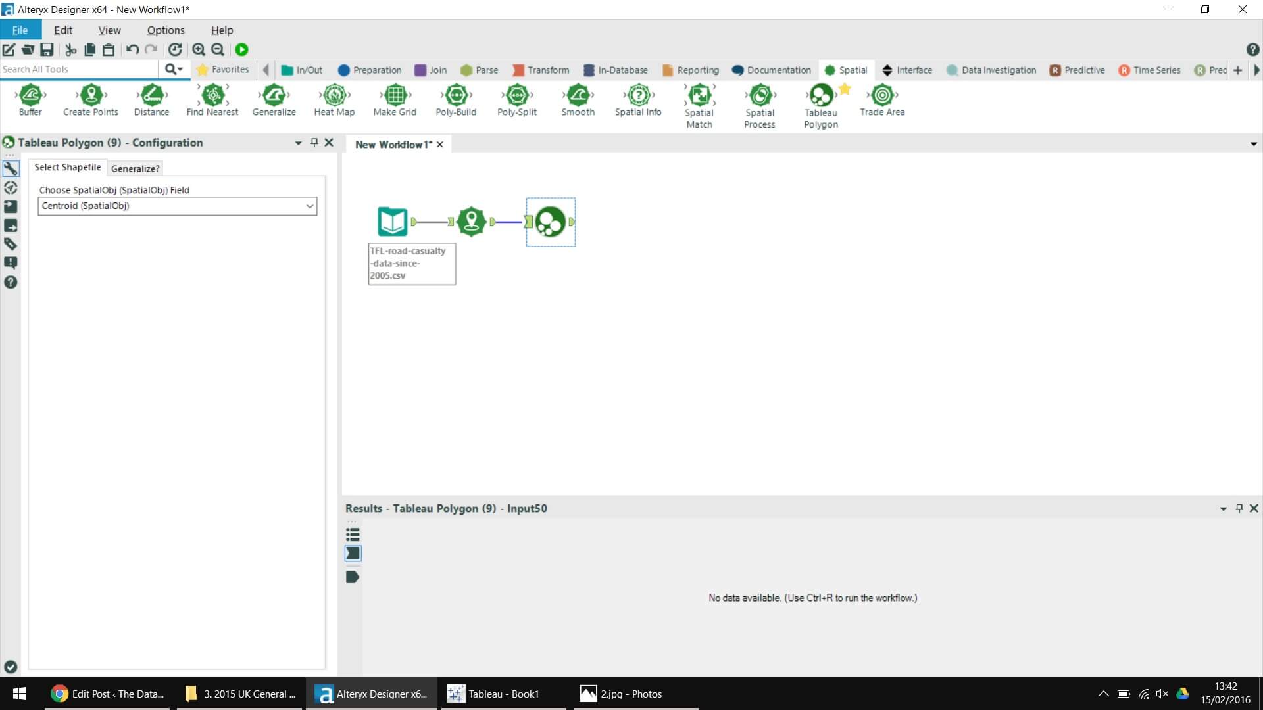Open the Configuration panel options arrow
Image resolution: width=1263 pixels, height=710 pixels.
298,143
